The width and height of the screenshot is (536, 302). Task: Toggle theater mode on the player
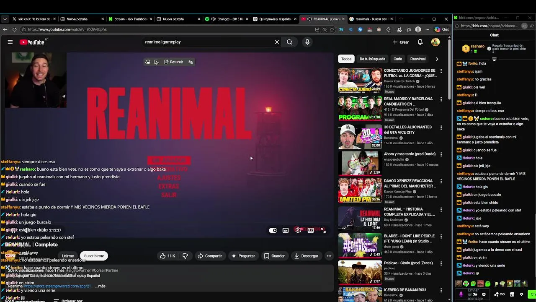311,230
